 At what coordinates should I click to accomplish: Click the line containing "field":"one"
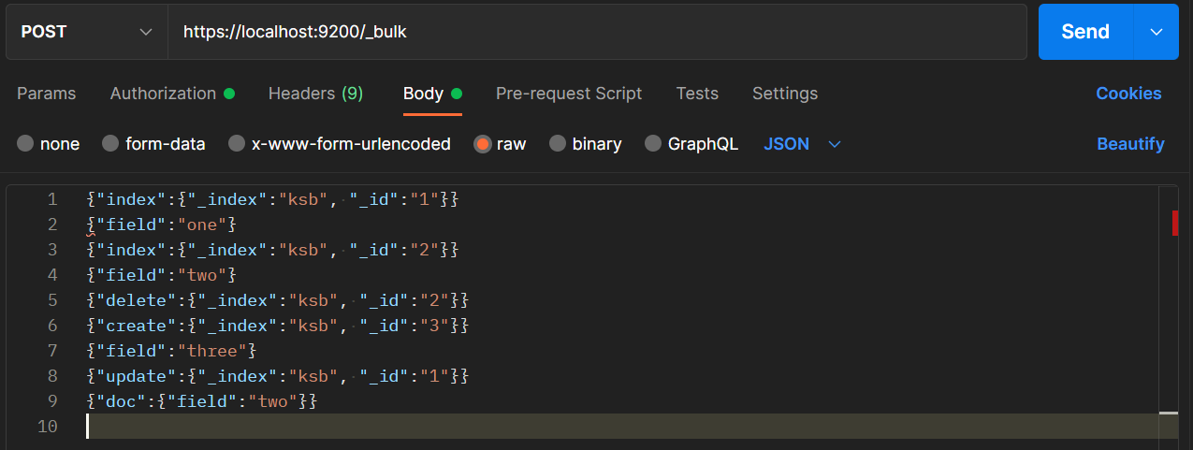tap(162, 225)
